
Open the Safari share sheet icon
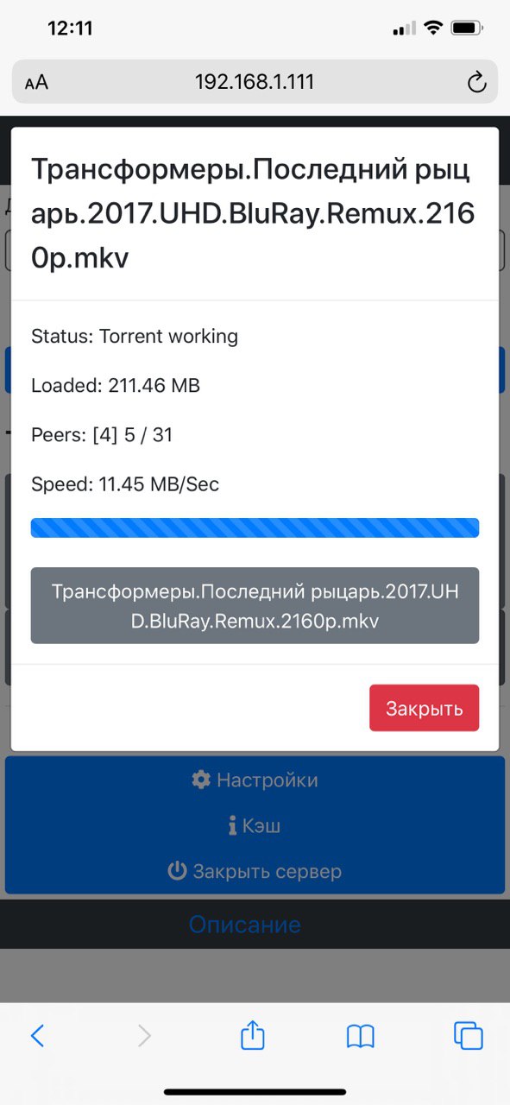pyautogui.click(x=252, y=1033)
